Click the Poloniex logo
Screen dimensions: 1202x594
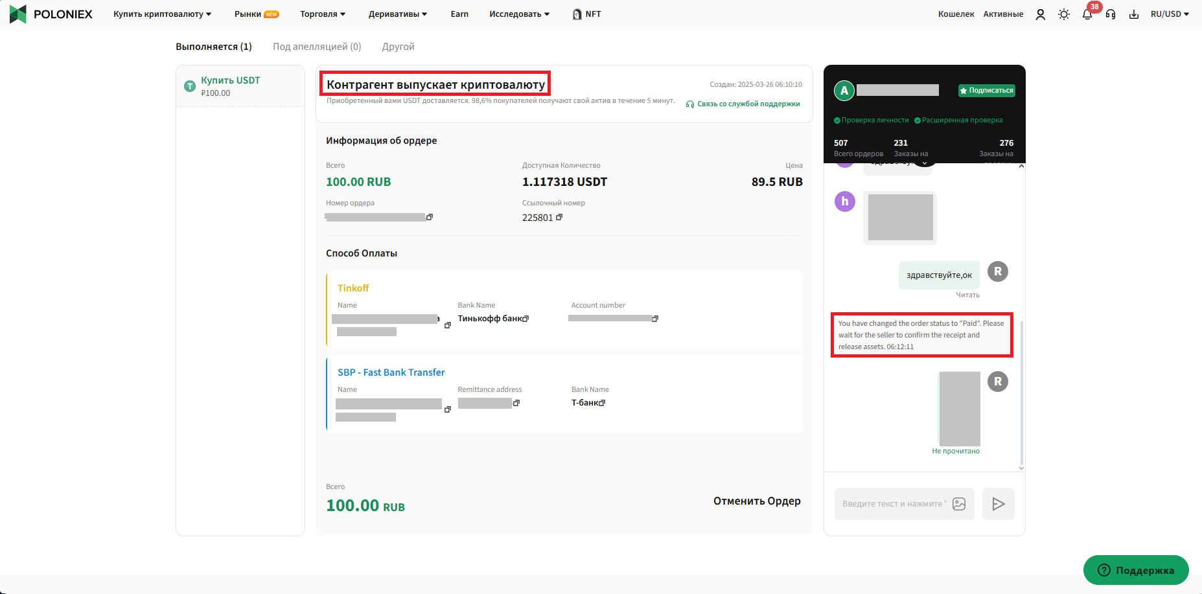click(51, 14)
